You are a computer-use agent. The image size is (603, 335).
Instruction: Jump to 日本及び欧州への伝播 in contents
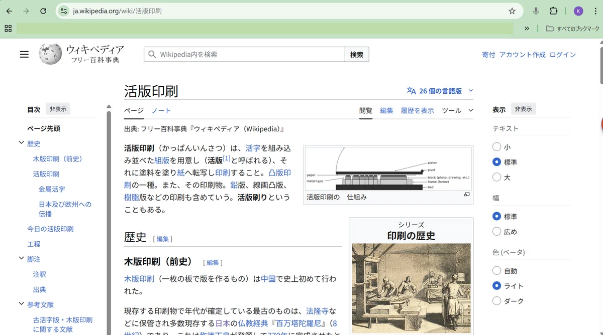coord(65,209)
